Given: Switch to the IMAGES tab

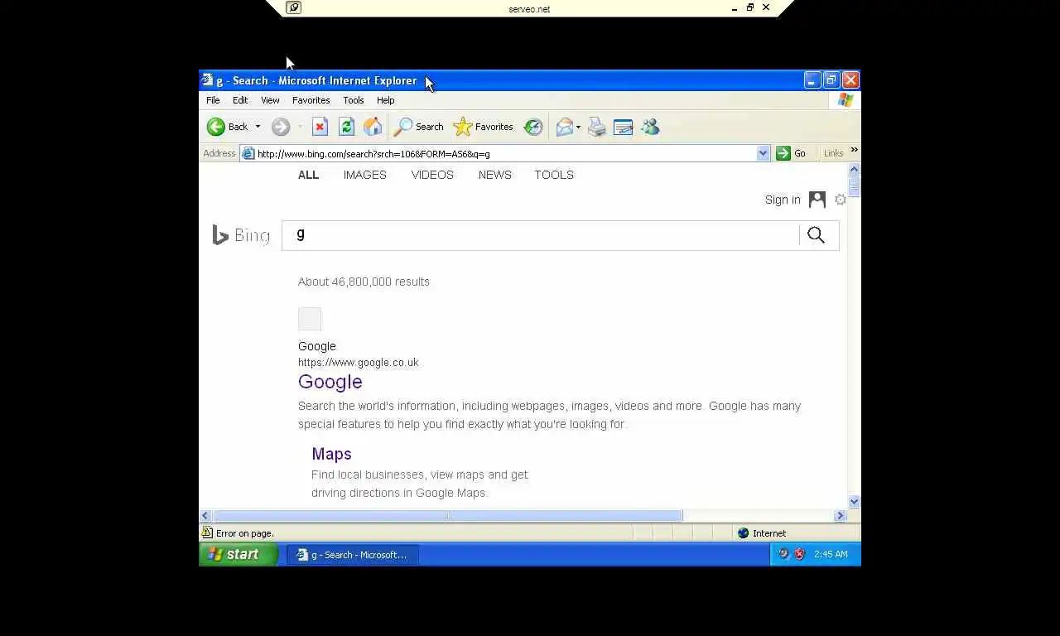Looking at the screenshot, I should tap(365, 175).
